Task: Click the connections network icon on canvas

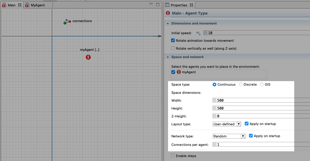Action: pos(67,22)
